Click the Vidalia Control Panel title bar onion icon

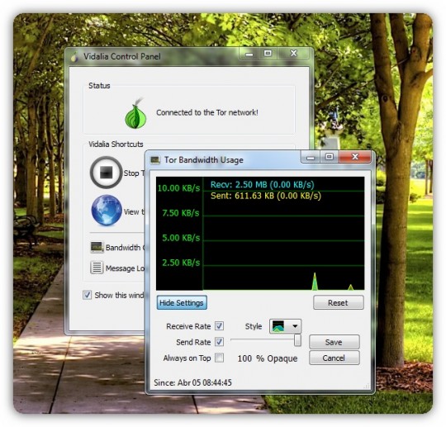tap(74, 57)
